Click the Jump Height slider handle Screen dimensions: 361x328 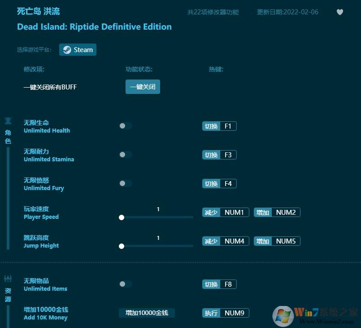122,246
